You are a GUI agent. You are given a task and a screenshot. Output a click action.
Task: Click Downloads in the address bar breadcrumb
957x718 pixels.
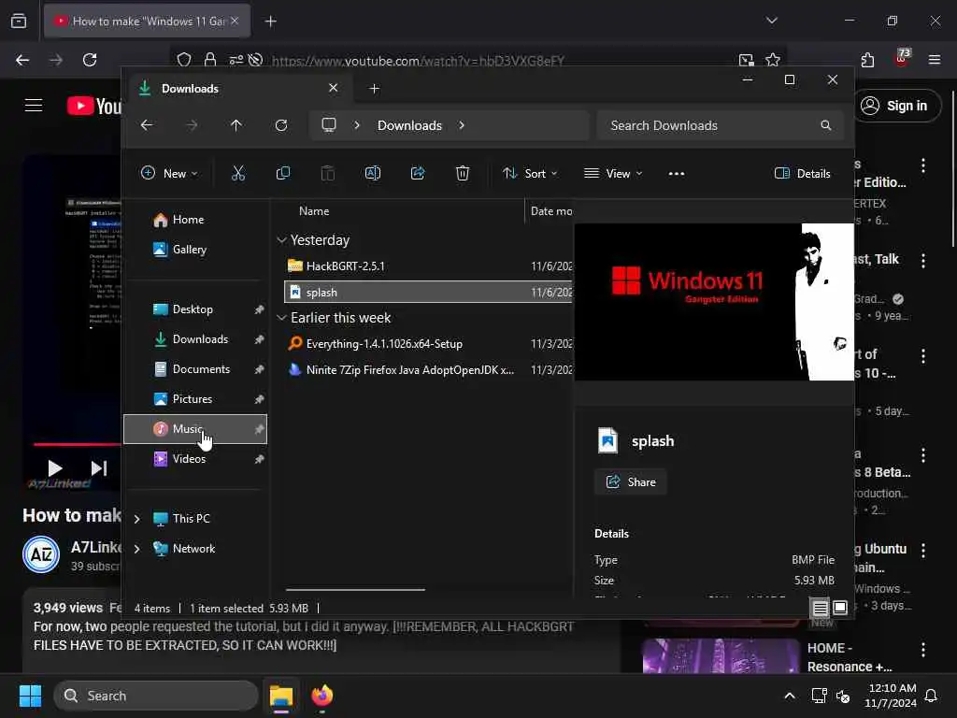click(x=409, y=125)
